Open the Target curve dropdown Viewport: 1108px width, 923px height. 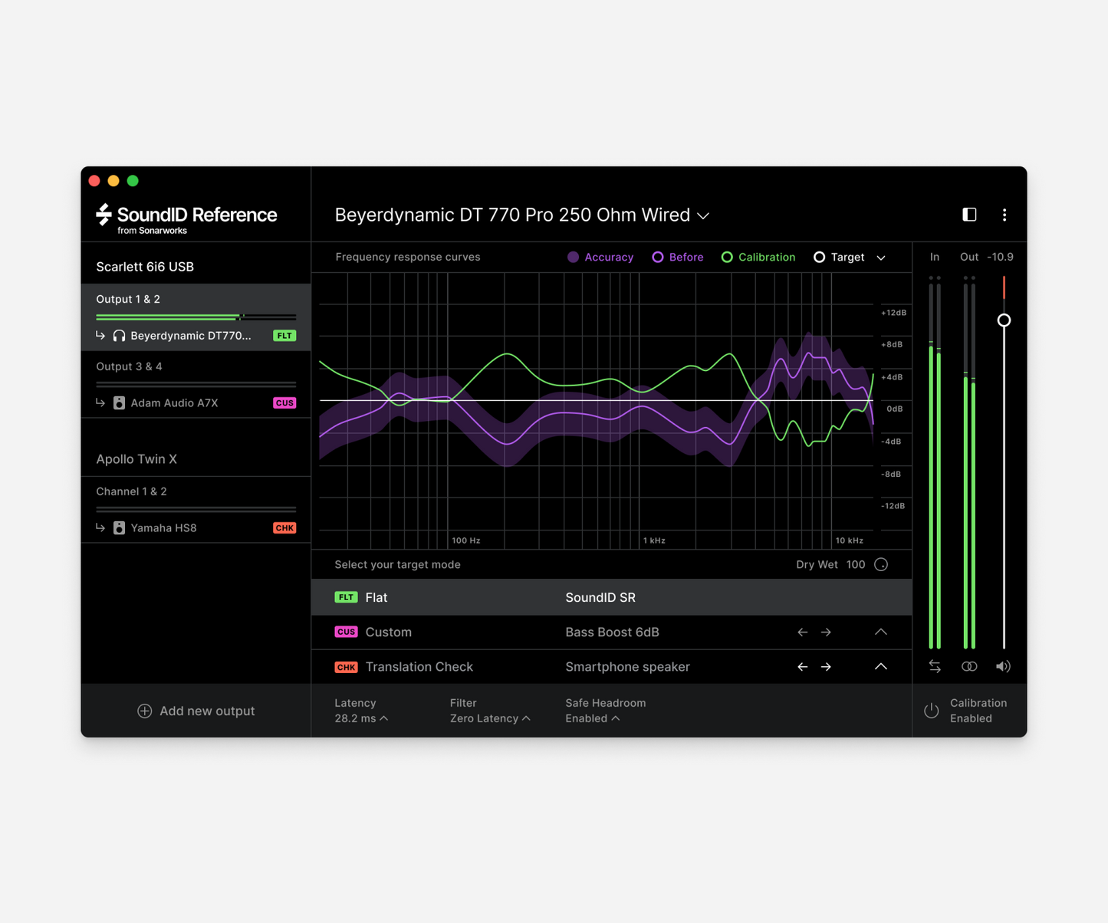click(x=880, y=257)
